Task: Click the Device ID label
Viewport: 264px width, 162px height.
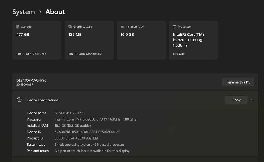Action: click(34, 132)
